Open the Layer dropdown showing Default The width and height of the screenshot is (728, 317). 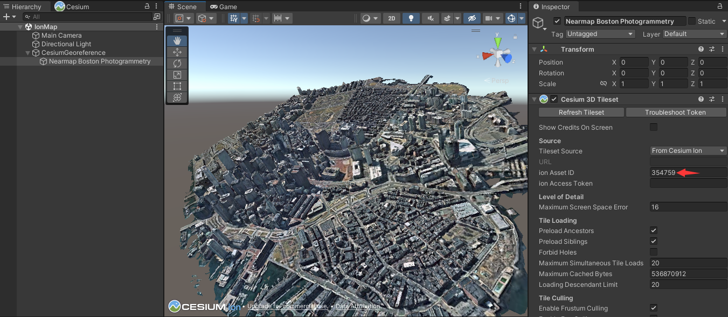click(694, 33)
